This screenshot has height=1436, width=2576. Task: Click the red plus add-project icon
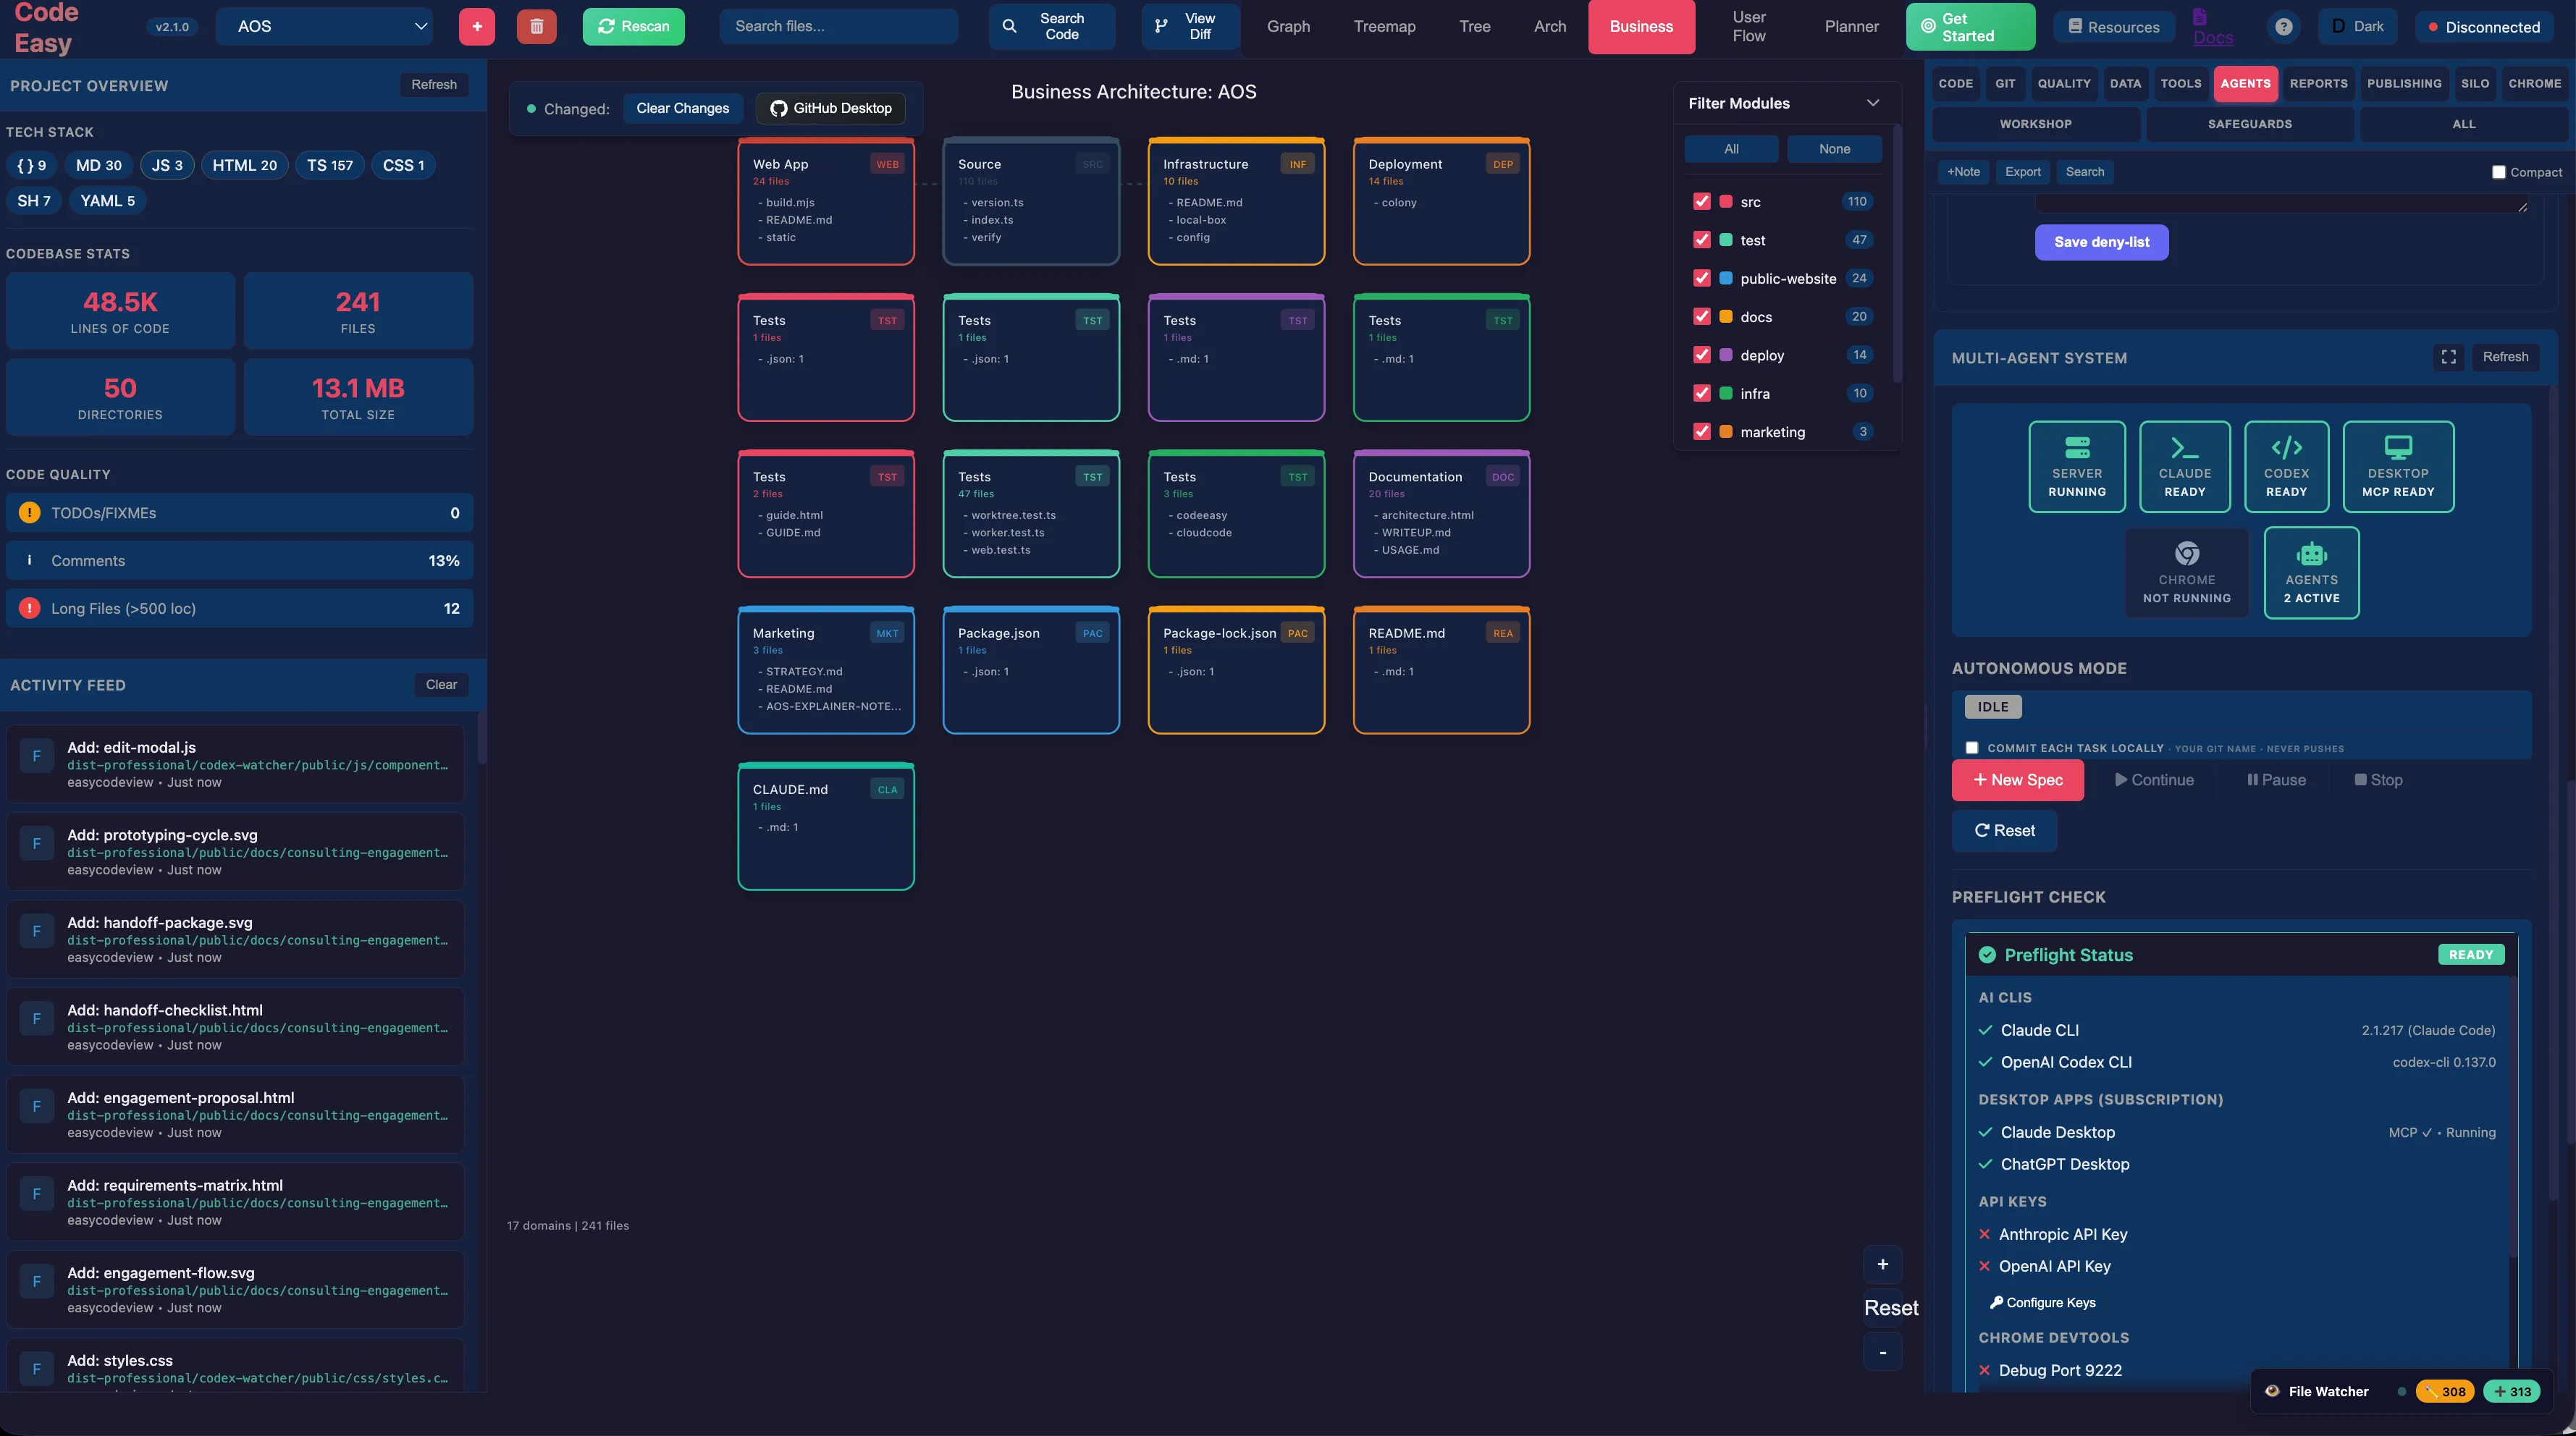pyautogui.click(x=477, y=27)
